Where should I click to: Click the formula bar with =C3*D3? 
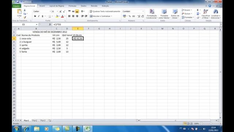[x=136, y=25]
